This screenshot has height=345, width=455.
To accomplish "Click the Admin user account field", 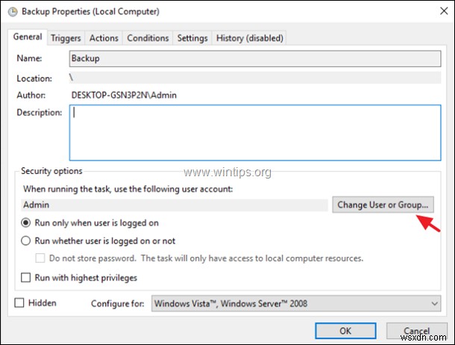I will pos(174,204).
